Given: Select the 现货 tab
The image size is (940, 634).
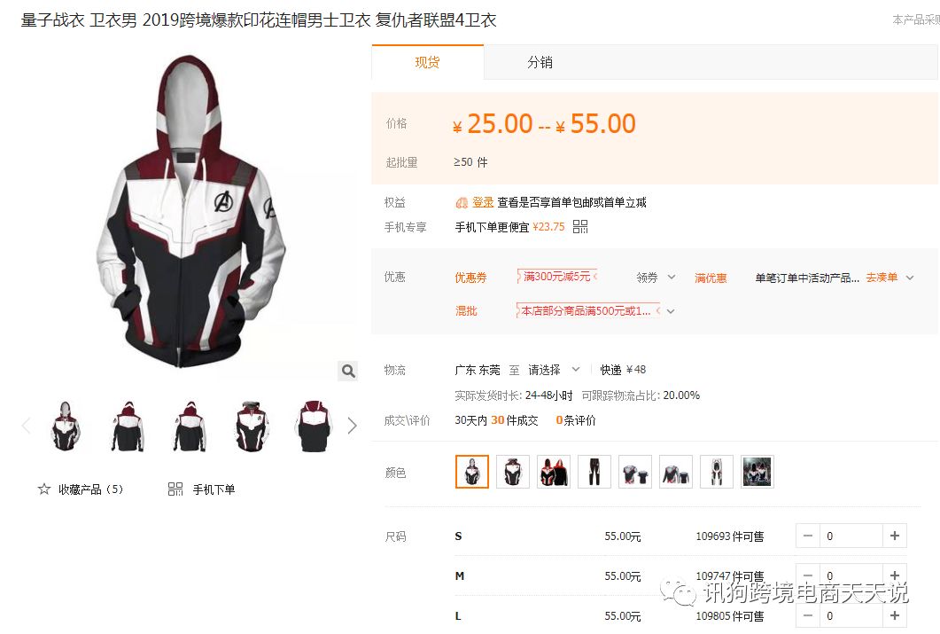Looking at the screenshot, I should (427, 62).
